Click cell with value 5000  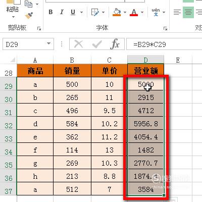coord(146,84)
